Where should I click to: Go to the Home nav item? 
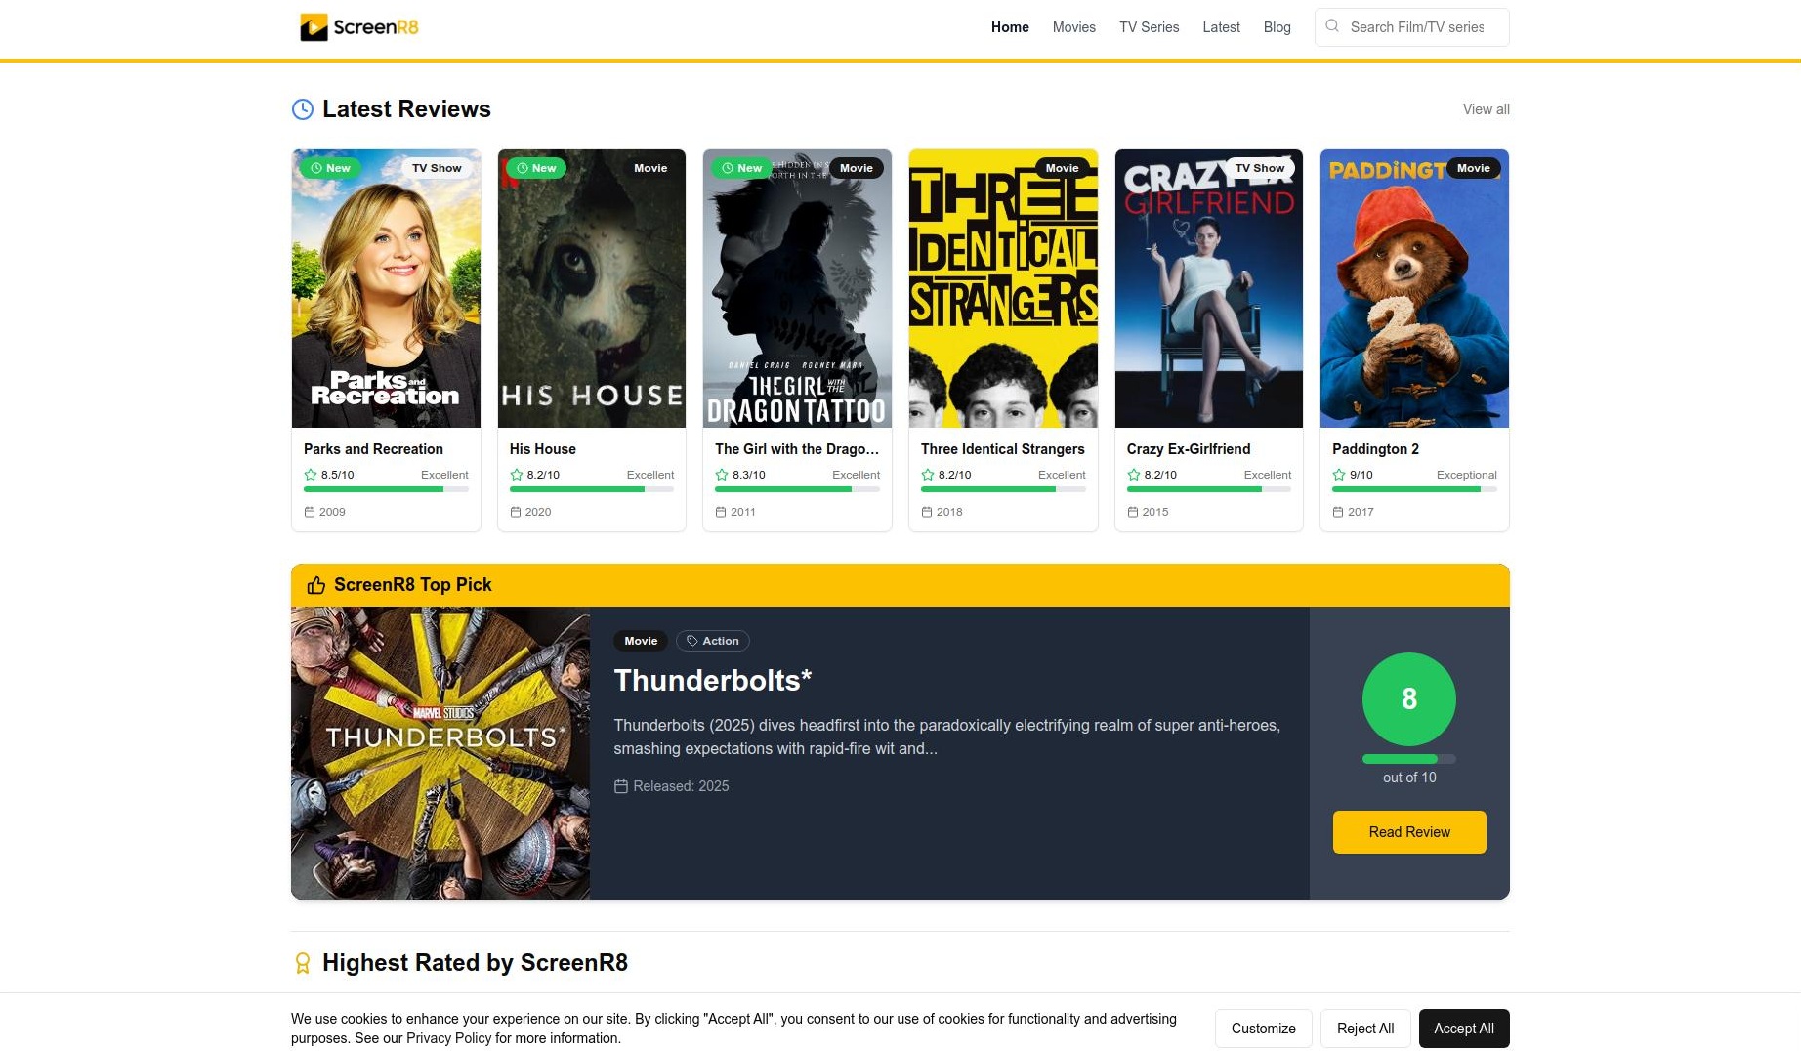coord(1010,27)
